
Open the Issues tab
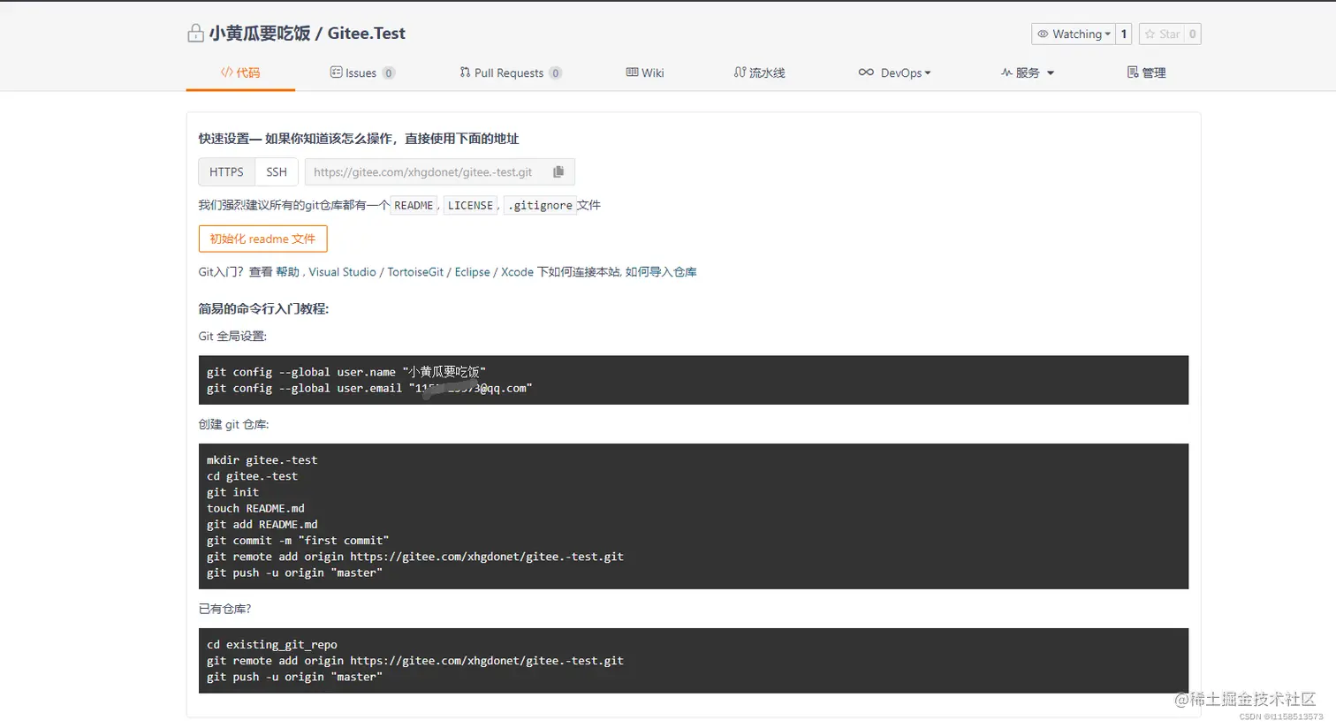point(362,72)
